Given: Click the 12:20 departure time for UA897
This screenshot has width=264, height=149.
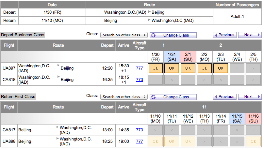Looking at the screenshot, I should tap(107, 68).
